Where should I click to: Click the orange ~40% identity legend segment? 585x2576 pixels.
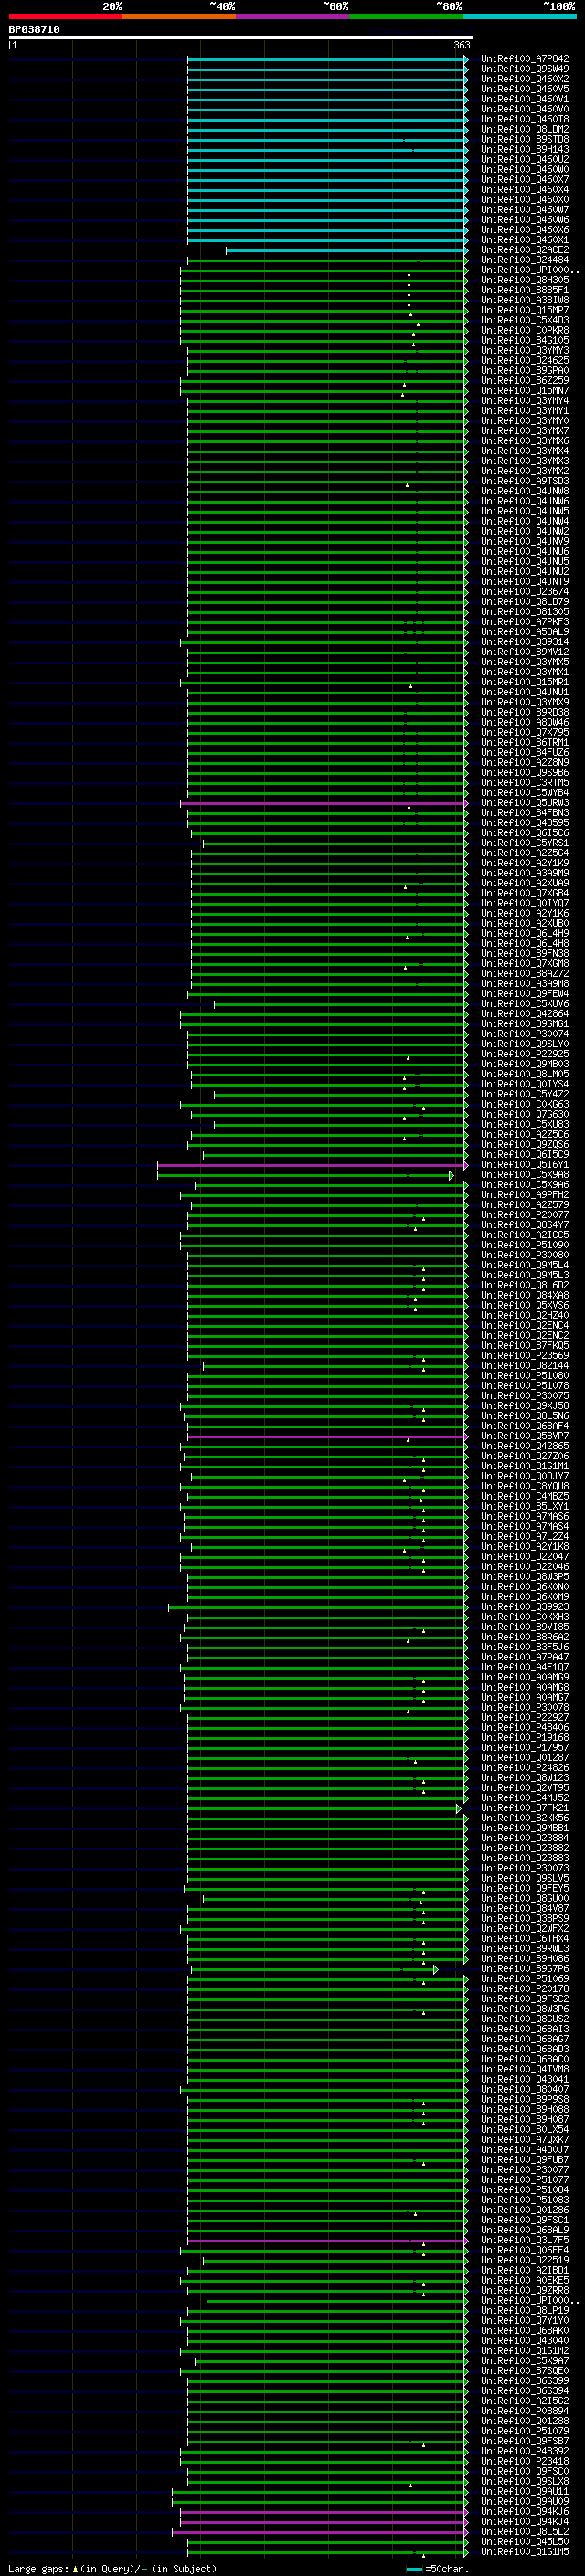(179, 16)
